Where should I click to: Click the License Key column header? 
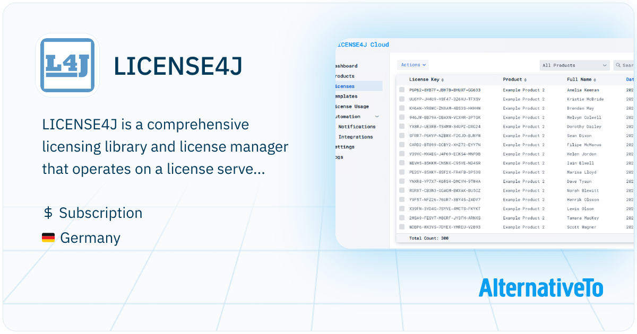(x=424, y=80)
